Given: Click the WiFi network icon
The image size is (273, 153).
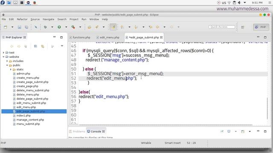Looking at the screenshot, I should pyautogui.click(x=229, y=3).
